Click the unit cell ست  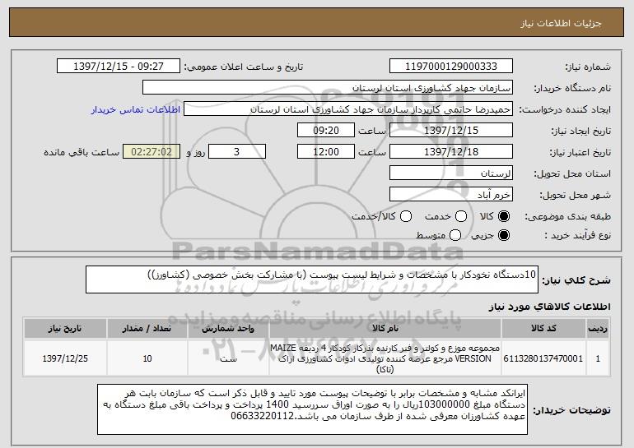(x=228, y=358)
